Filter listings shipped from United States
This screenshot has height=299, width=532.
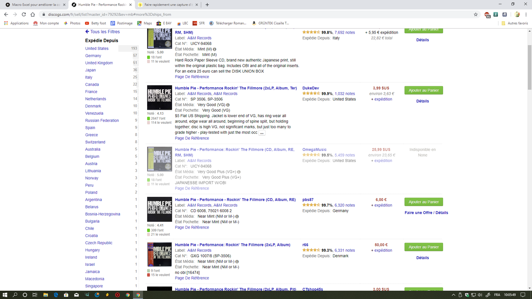[x=97, y=49]
